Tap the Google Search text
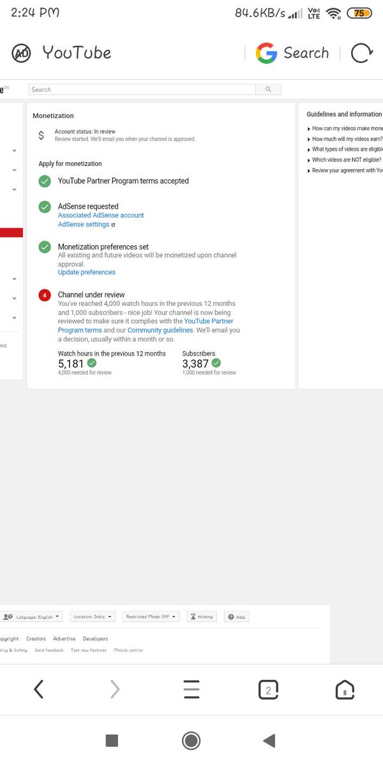The image size is (383, 766). (306, 53)
